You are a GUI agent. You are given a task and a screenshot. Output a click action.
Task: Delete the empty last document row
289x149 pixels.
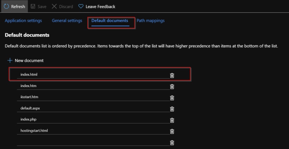tap(172, 143)
